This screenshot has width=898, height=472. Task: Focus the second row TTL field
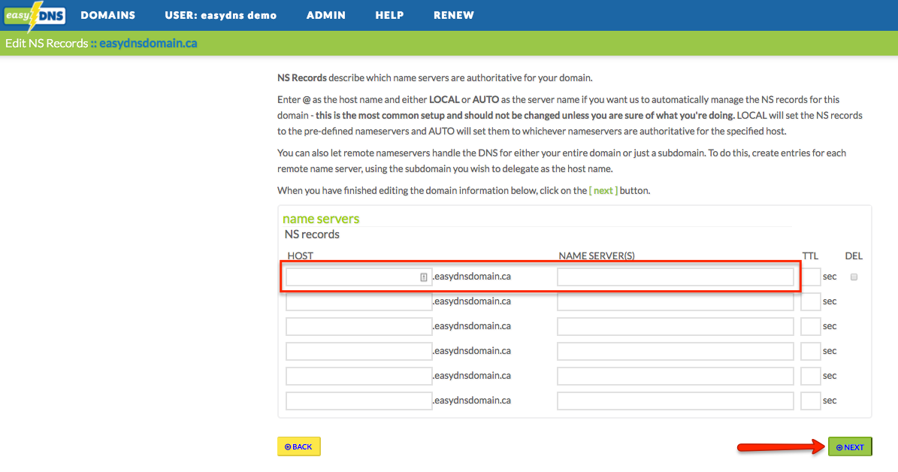coord(810,302)
